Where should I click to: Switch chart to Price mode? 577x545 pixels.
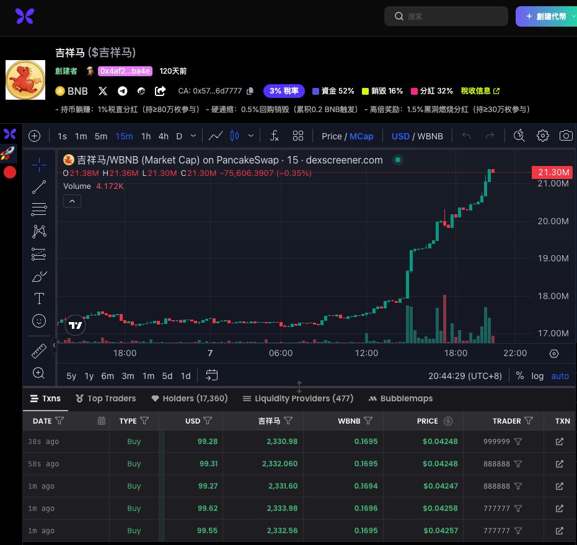(x=332, y=136)
